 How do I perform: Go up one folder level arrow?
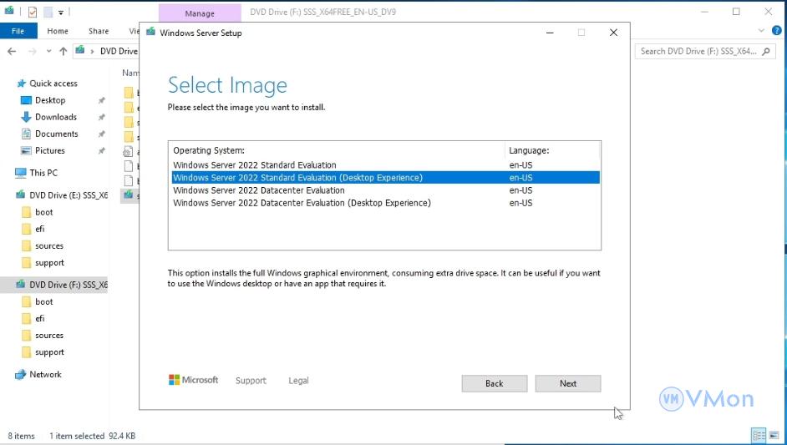coord(63,51)
